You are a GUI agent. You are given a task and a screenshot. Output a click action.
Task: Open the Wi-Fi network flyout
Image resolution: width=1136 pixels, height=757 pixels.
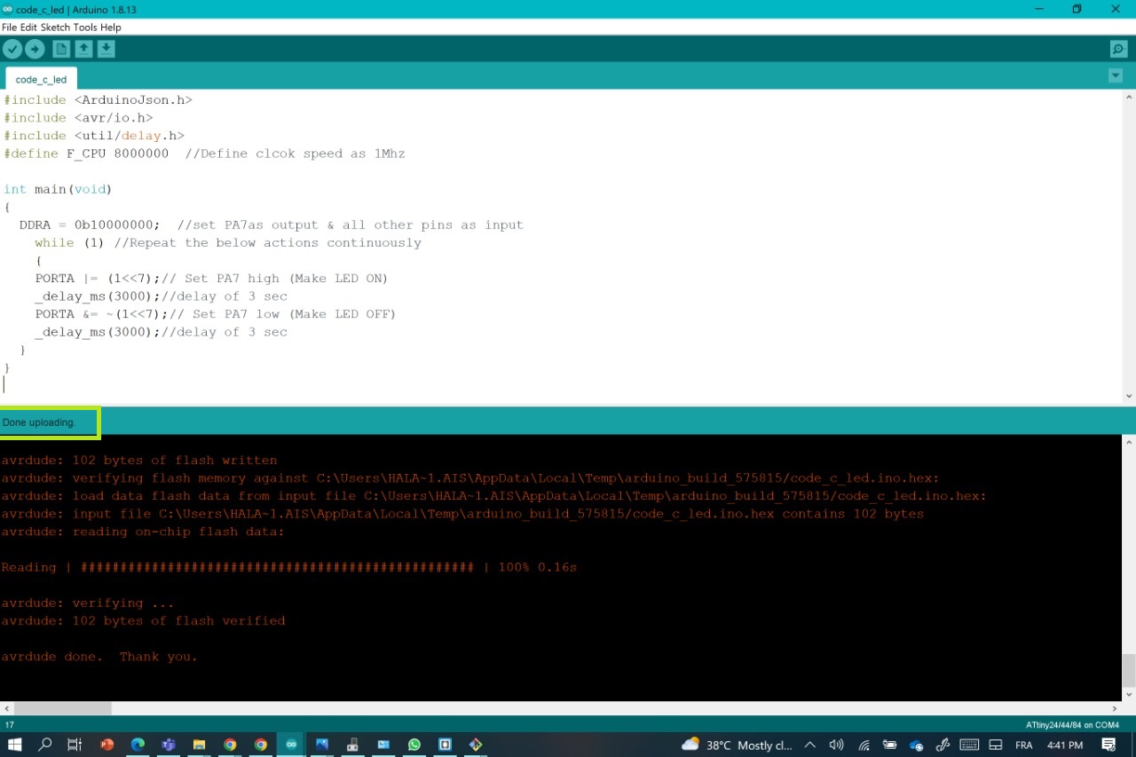point(864,745)
